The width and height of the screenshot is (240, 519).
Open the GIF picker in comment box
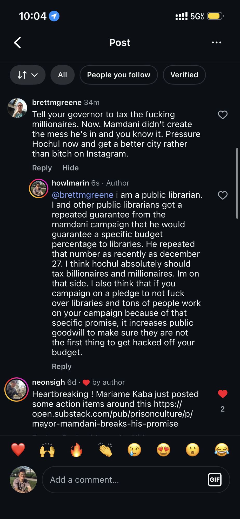tap(215, 480)
